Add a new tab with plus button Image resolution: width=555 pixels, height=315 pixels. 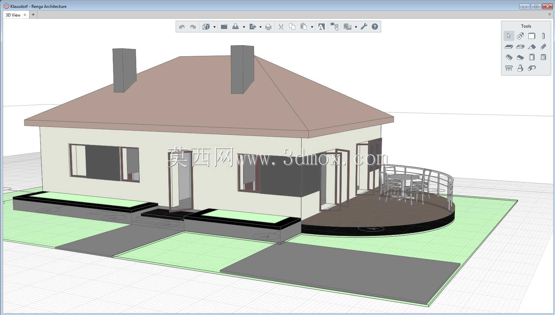33,14
